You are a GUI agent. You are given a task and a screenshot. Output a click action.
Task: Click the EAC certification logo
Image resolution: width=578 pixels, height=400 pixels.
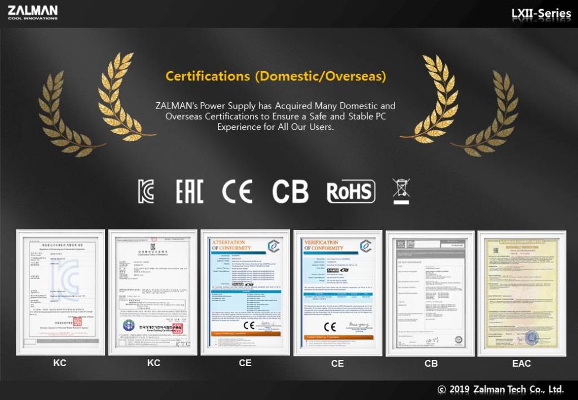[189, 192]
